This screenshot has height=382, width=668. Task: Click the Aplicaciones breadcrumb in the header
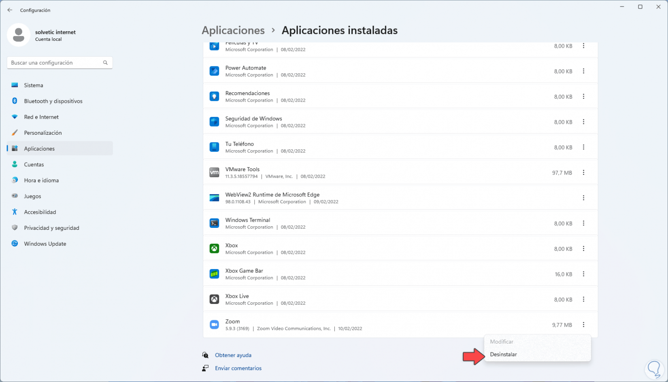233,30
